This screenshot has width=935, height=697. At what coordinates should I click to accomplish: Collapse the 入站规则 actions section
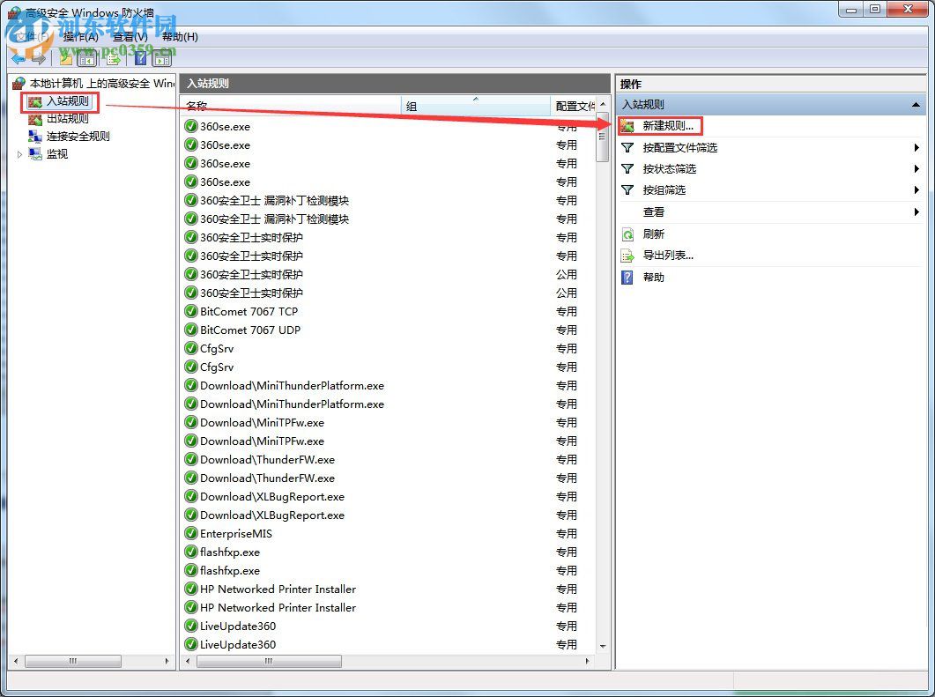click(914, 104)
